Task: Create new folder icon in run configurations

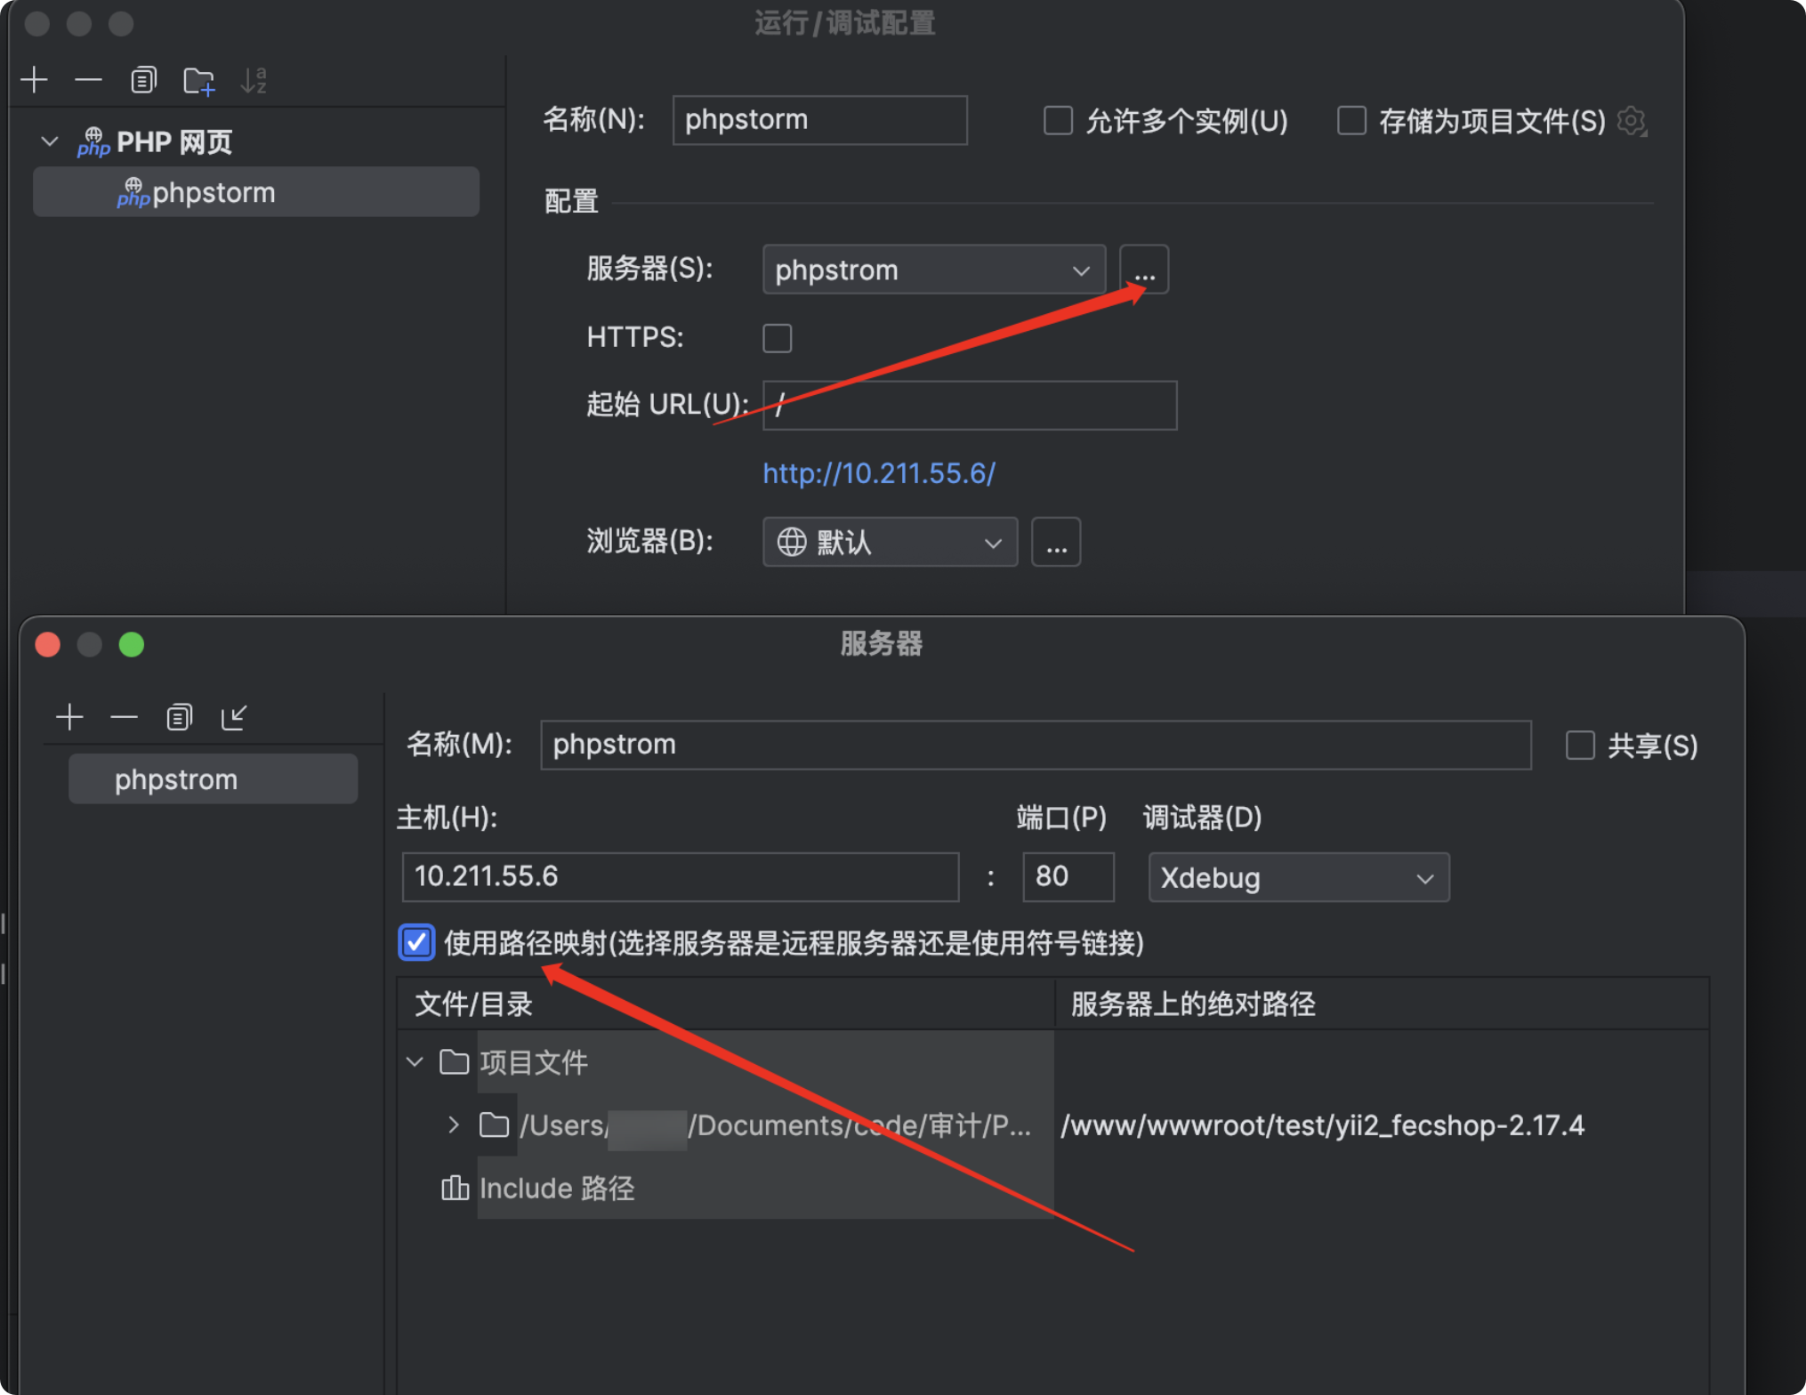Action: tap(198, 81)
